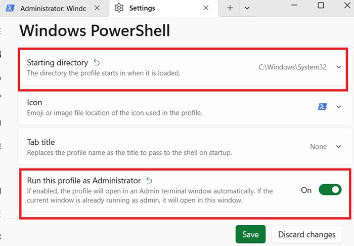Reset Starting directory to default value
354x246 pixels.
click(97, 63)
